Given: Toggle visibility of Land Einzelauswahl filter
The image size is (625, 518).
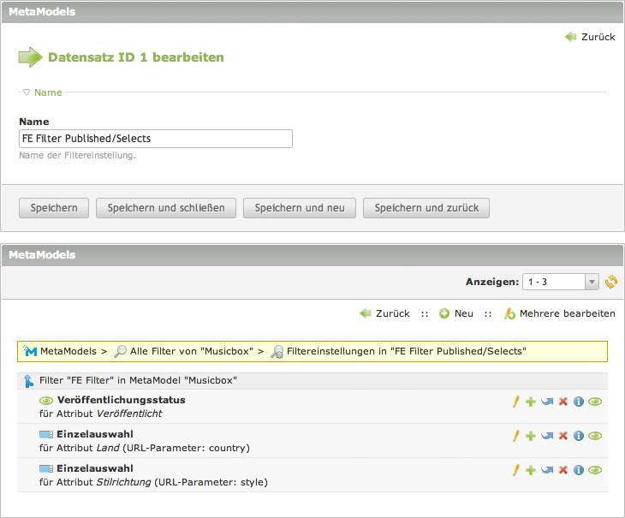Looking at the screenshot, I should pos(595,436).
